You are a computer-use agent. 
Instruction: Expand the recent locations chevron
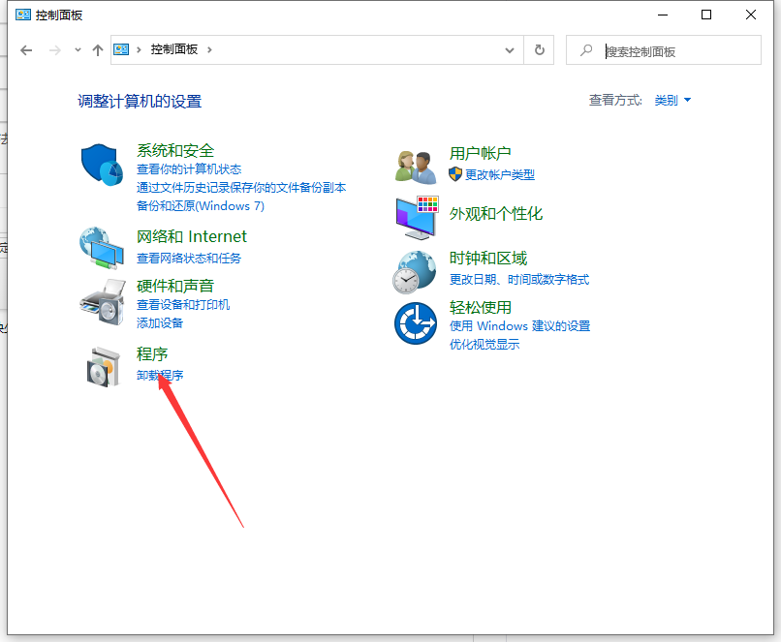click(78, 50)
